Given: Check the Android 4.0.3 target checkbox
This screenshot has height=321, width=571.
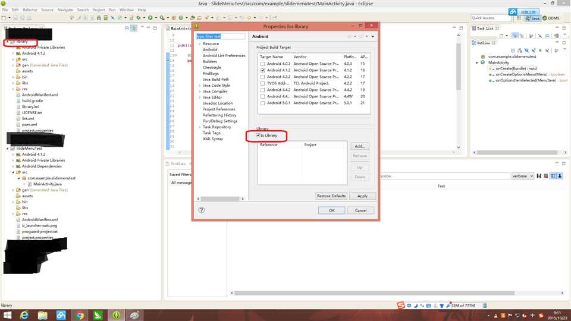Looking at the screenshot, I should (x=262, y=64).
